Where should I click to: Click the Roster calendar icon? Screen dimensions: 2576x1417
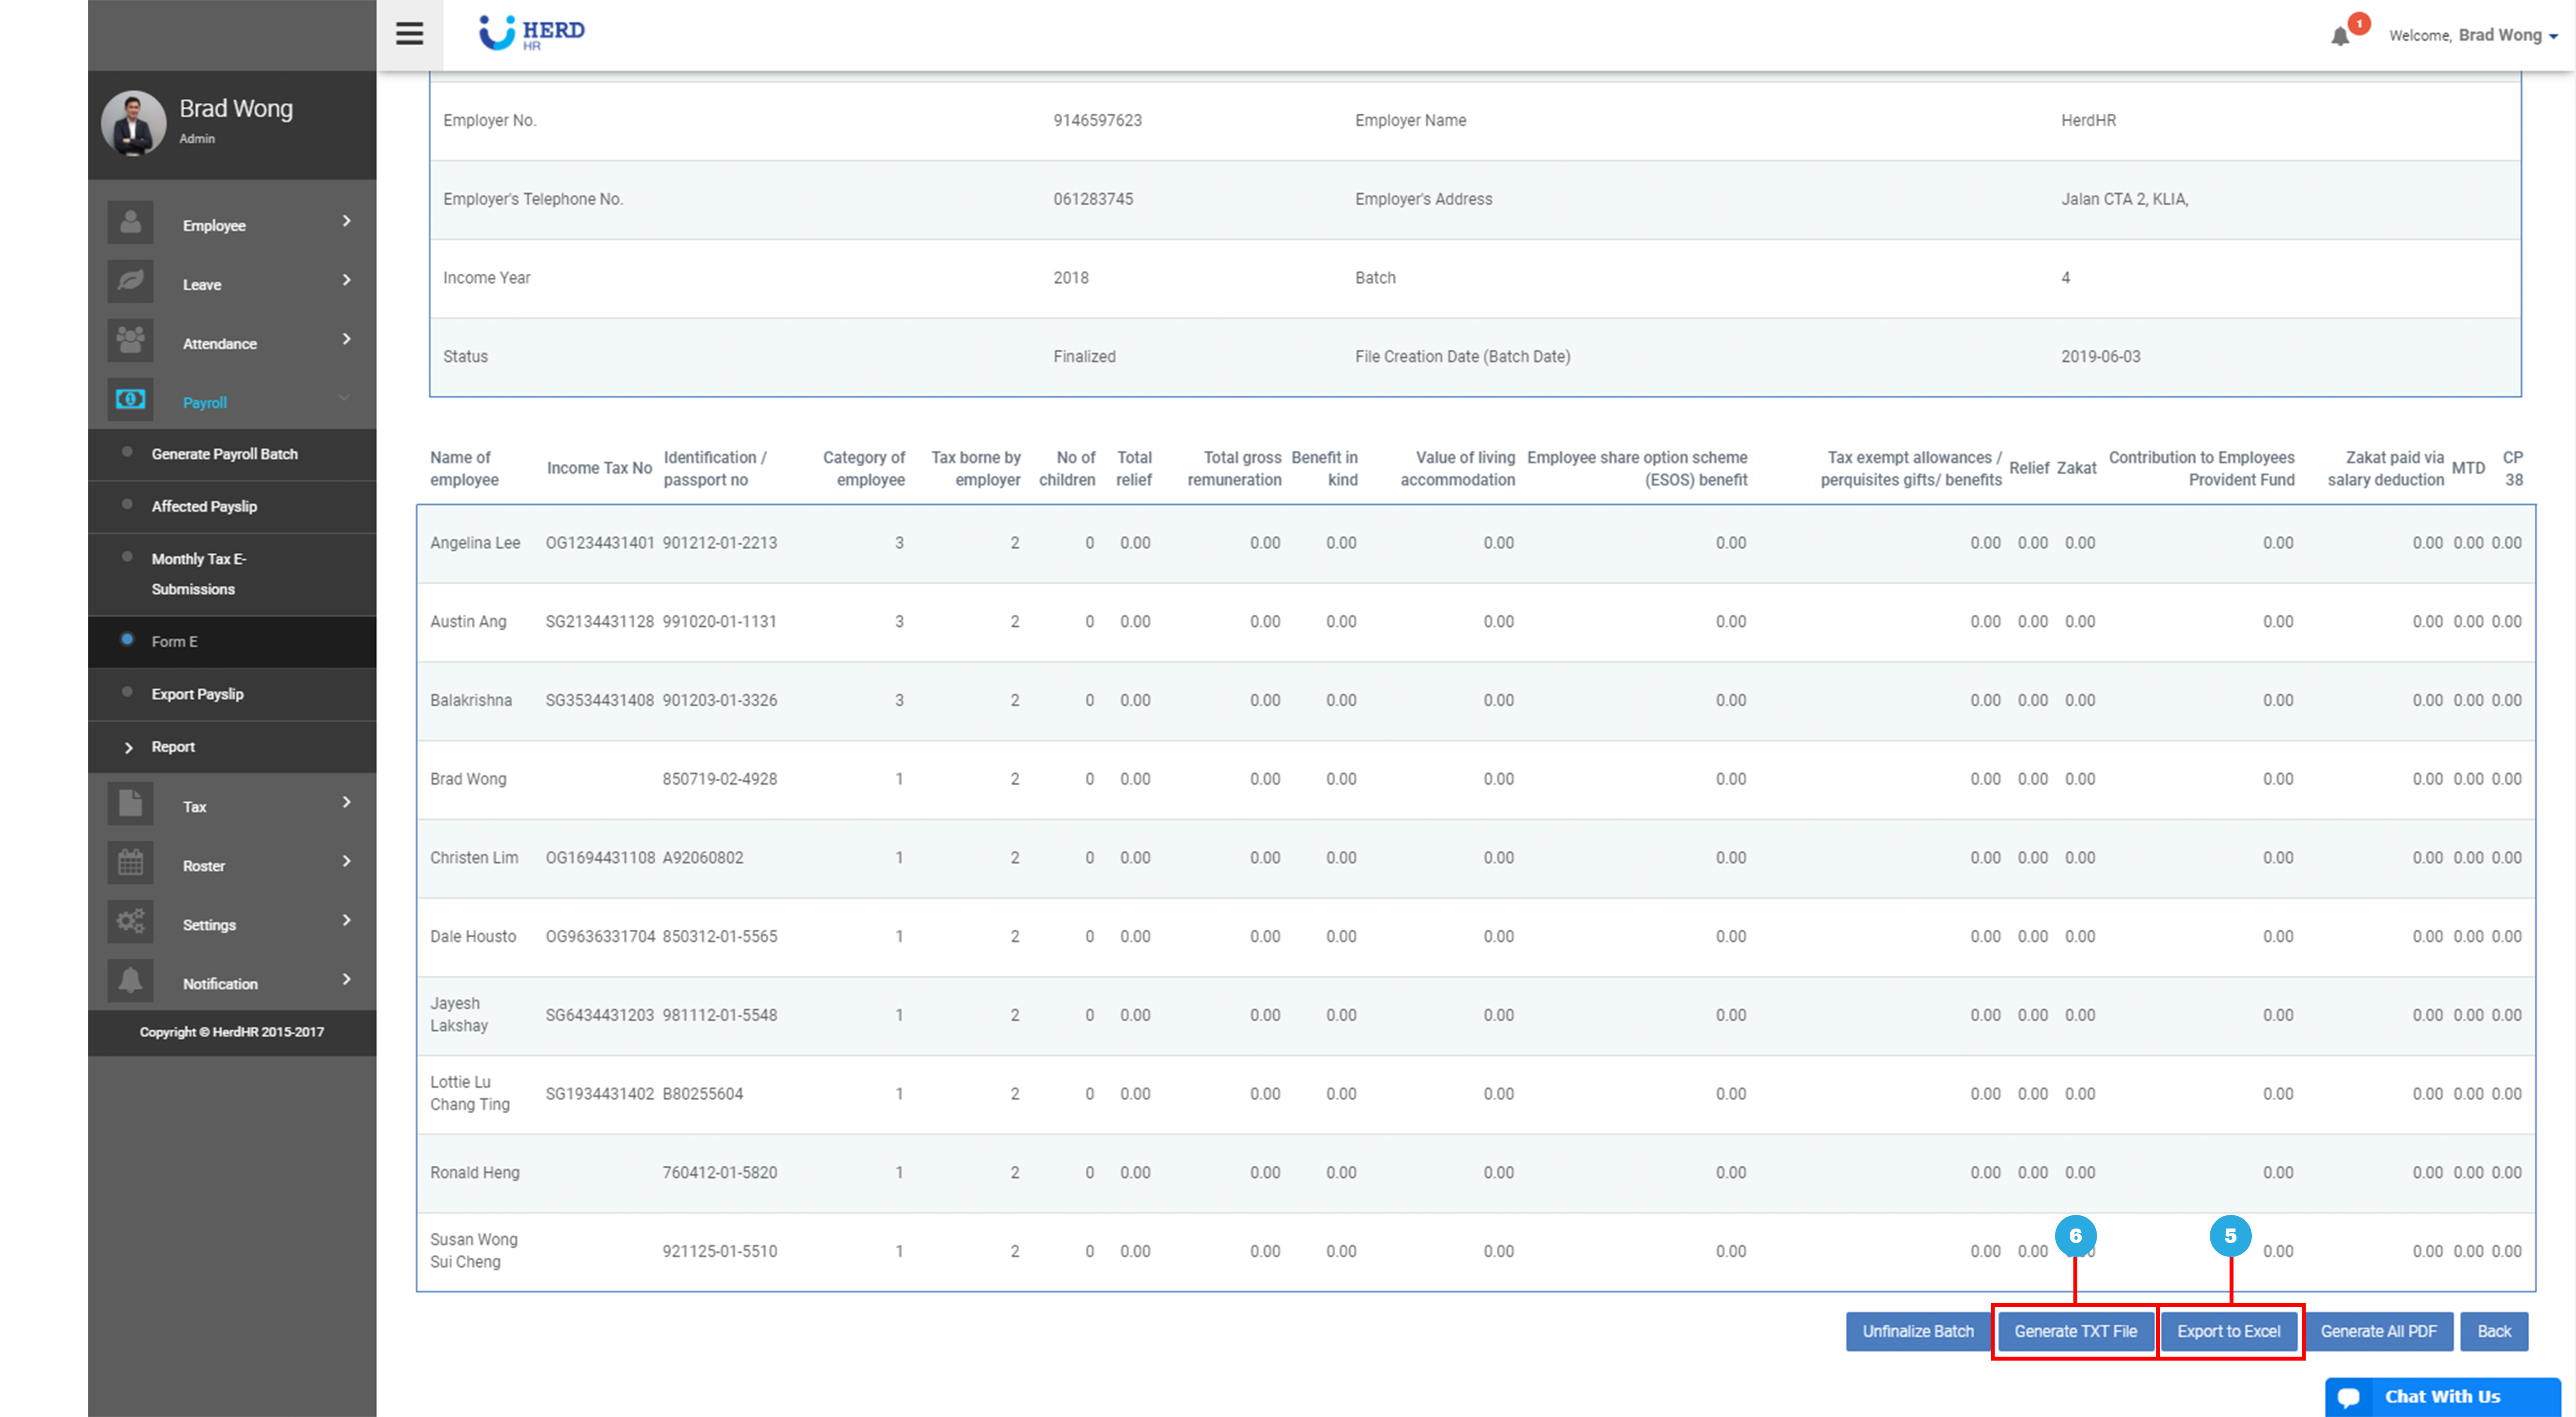[x=131, y=862]
